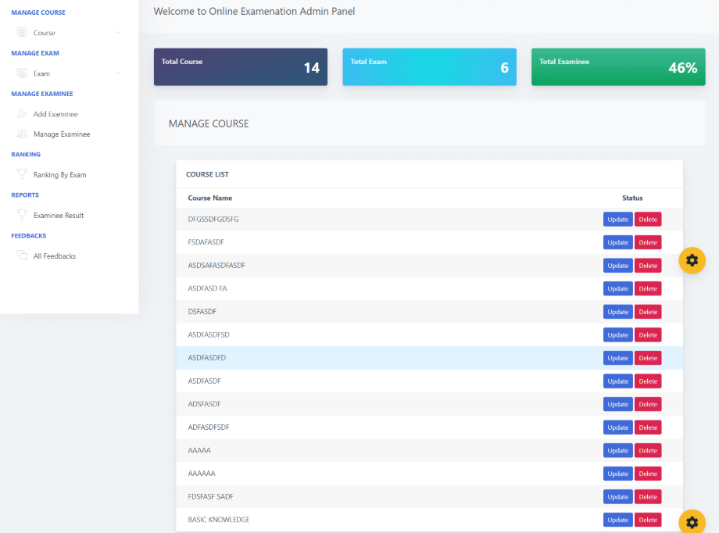This screenshot has width=719, height=533.
Task: Click the Examinee Result trophy icon
Action: point(22,216)
